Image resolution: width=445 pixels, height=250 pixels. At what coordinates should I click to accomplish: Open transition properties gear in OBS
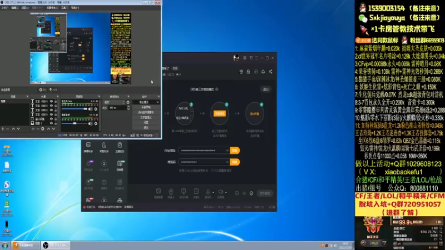(x=128, y=102)
